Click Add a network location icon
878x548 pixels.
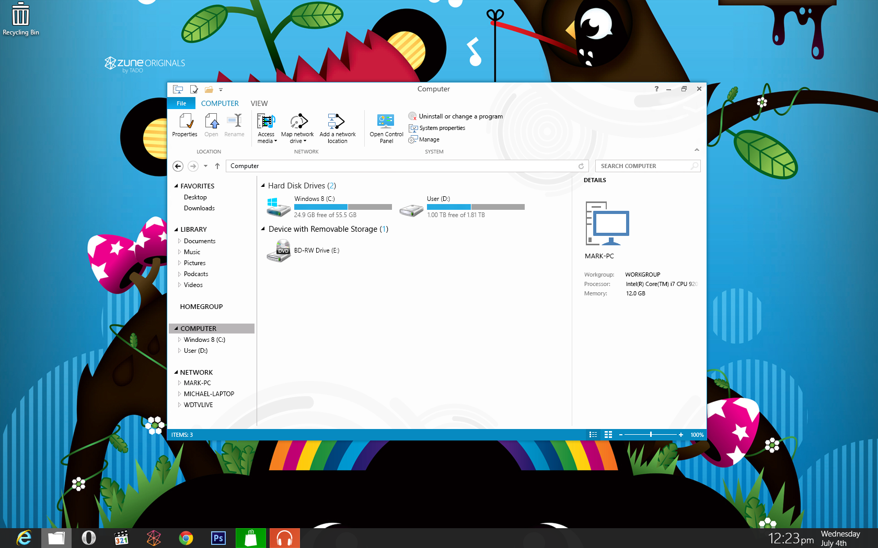click(337, 122)
